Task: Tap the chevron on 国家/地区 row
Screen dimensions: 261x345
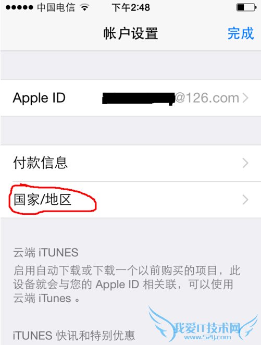Action: click(245, 200)
